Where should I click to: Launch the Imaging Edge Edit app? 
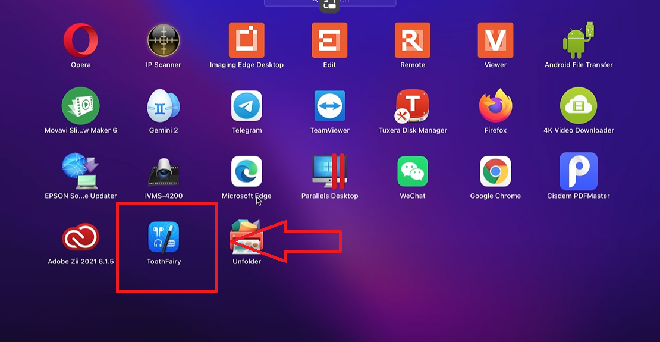(x=329, y=40)
